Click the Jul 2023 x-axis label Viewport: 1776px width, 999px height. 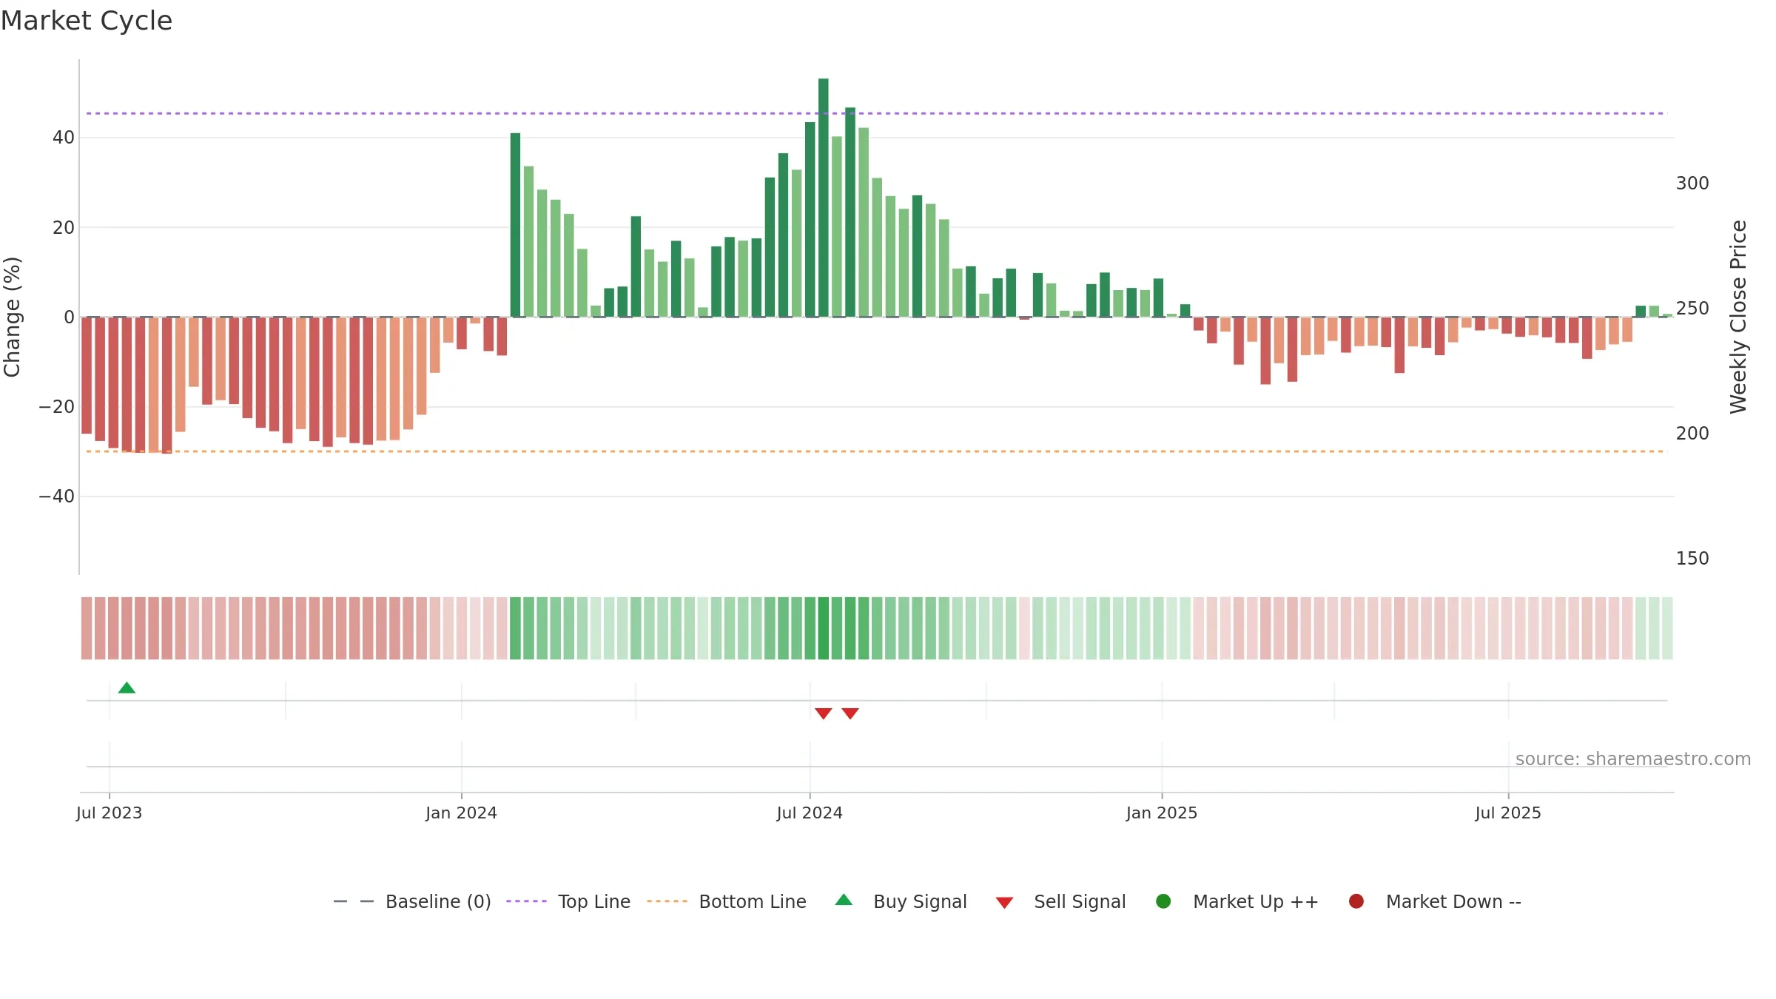[x=110, y=813]
